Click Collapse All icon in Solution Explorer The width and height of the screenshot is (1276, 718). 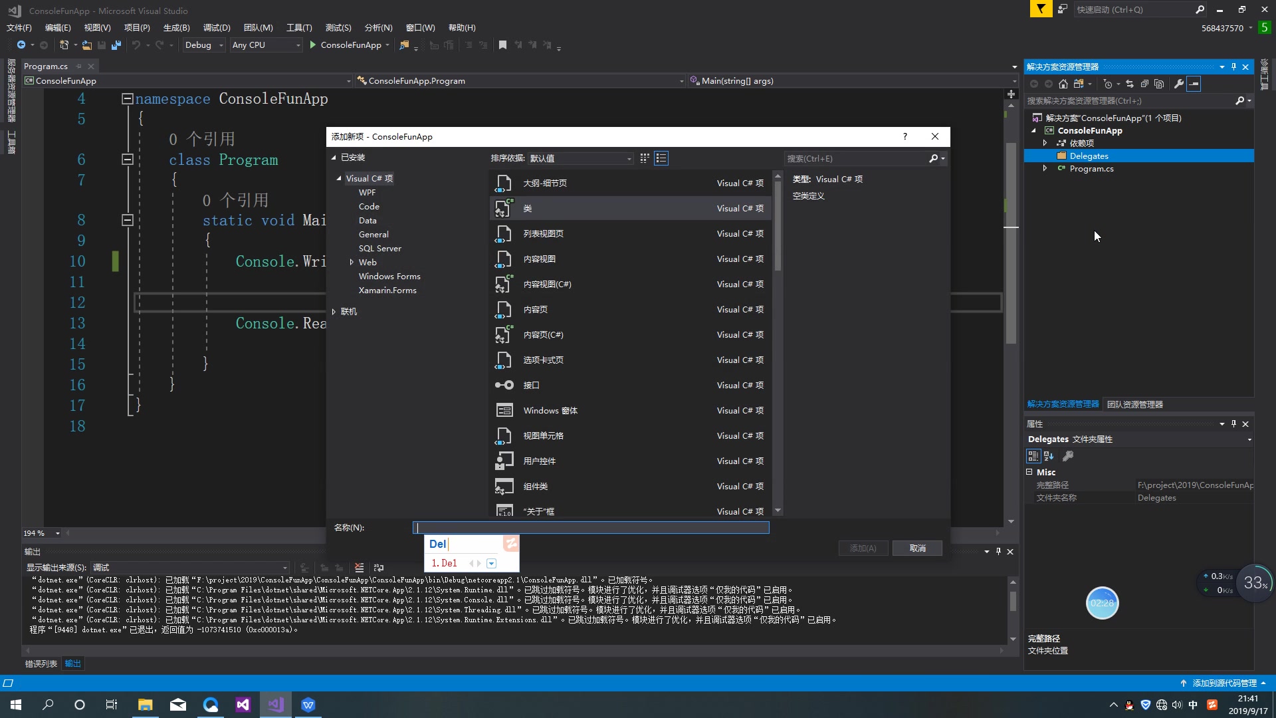pos(1144,84)
